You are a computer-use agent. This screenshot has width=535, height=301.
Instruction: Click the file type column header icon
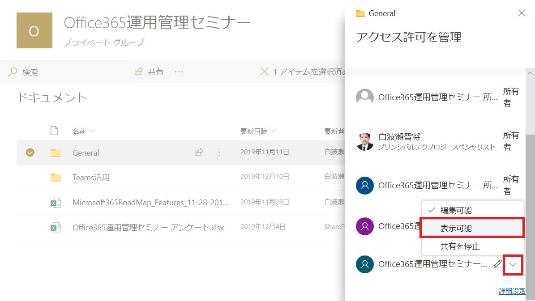click(54, 131)
